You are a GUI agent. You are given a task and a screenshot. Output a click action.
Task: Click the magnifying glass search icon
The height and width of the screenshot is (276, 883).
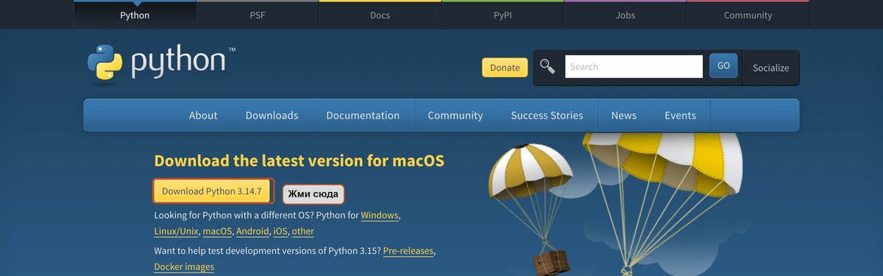[x=547, y=66]
